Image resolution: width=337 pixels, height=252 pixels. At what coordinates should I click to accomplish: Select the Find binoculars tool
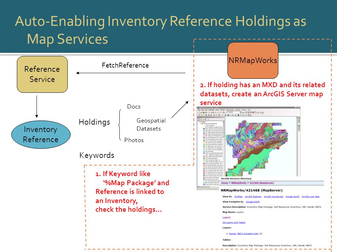(238, 115)
